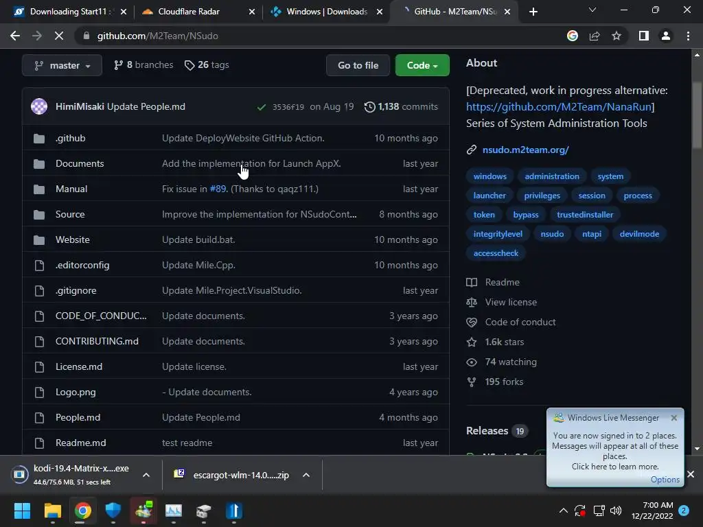View 1.6k stars

point(505,342)
